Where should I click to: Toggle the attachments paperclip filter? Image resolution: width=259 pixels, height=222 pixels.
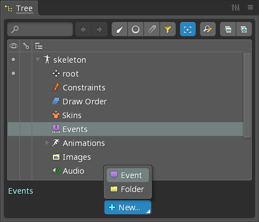(152, 29)
